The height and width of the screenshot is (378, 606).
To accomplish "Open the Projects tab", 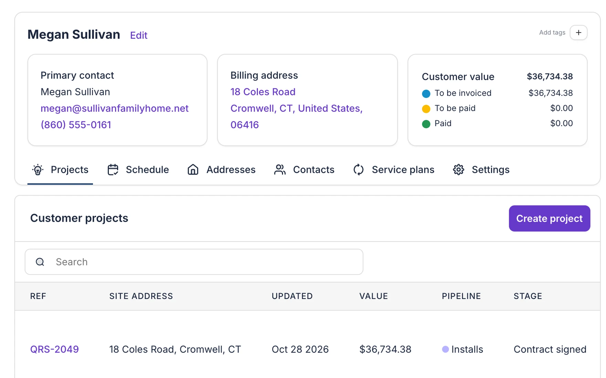I will pyautogui.click(x=60, y=170).
